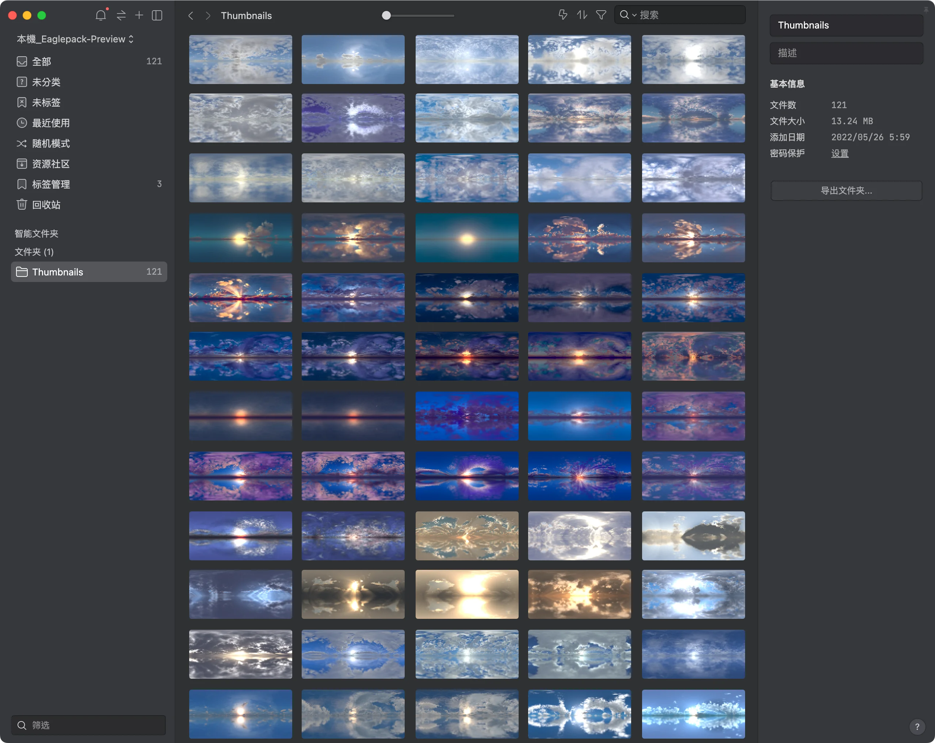Select the grayscale cloudy sunset thumbnail

pyautogui.click(x=240, y=654)
